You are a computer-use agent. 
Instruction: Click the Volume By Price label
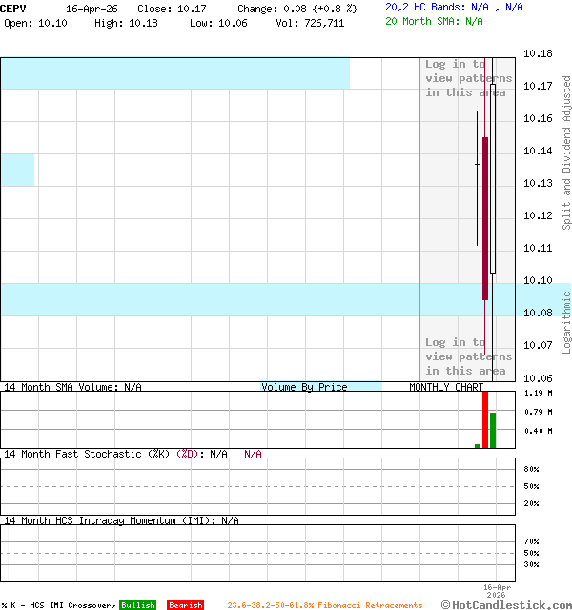click(304, 387)
